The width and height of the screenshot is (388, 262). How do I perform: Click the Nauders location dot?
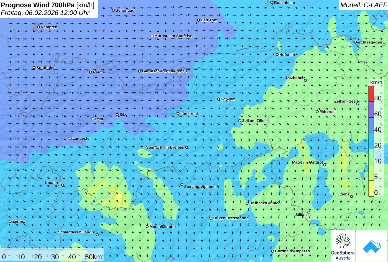(x=63, y=185)
